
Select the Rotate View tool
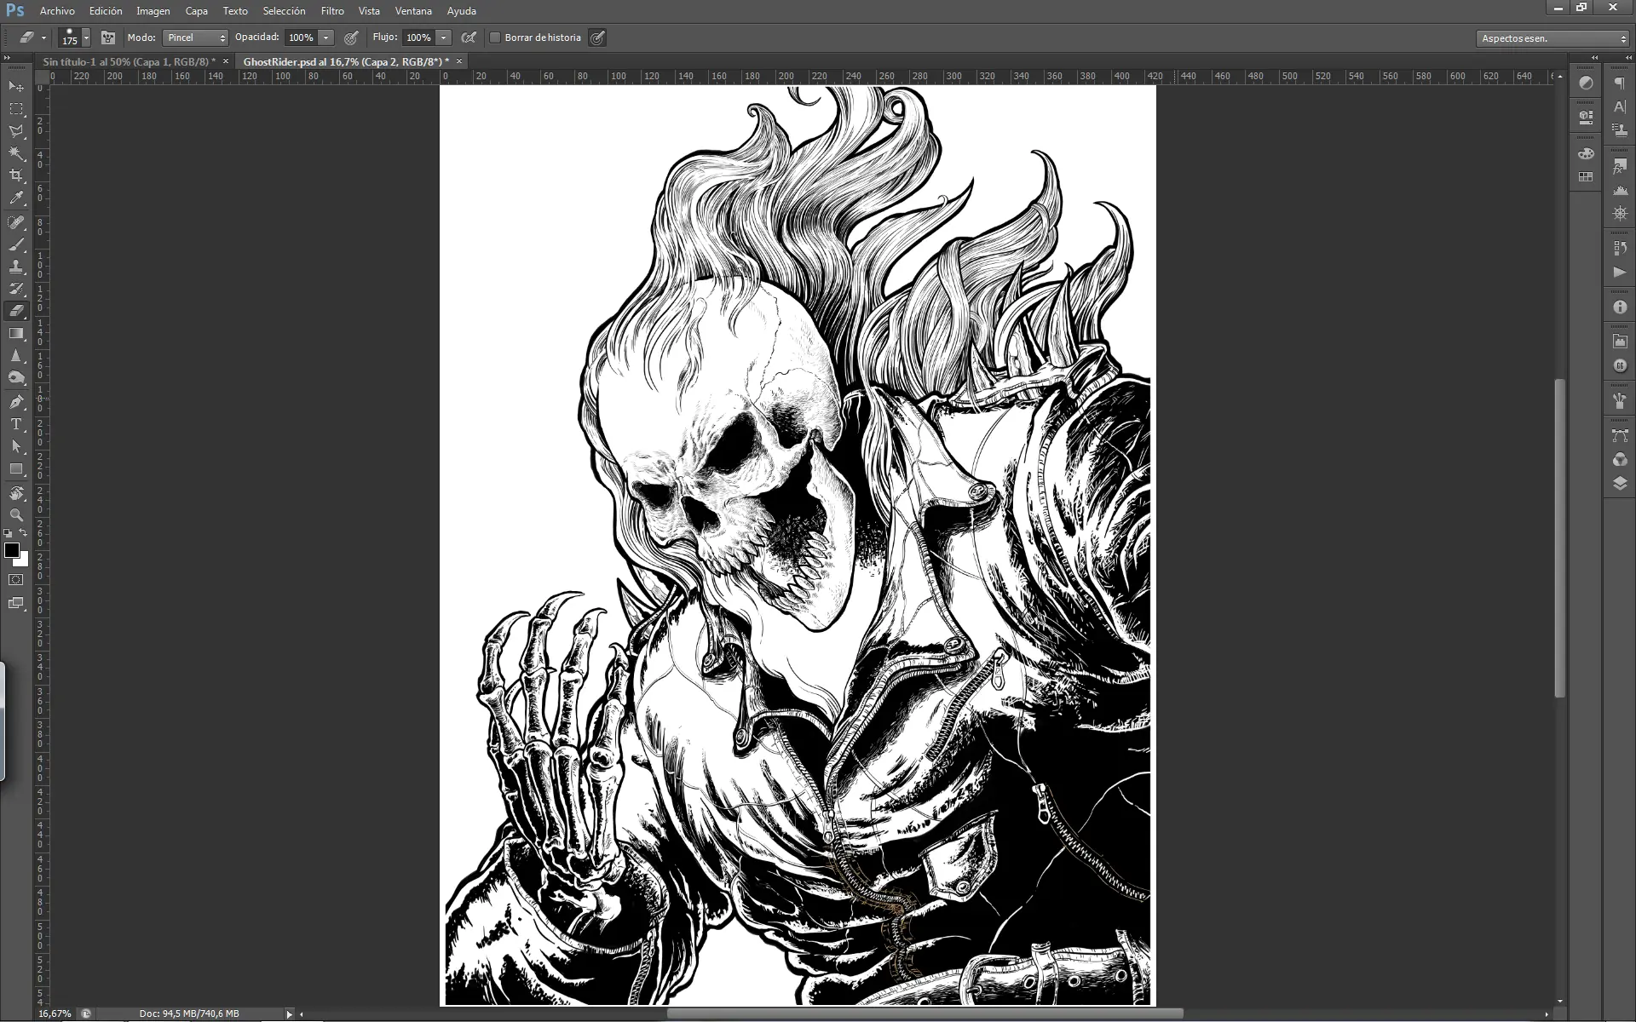[16, 493]
